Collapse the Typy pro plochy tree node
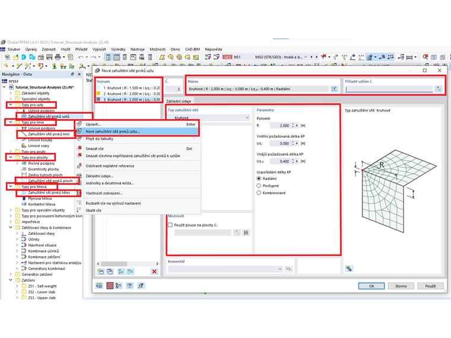Screen dimensions: 451x338 pyautogui.click(x=11, y=158)
